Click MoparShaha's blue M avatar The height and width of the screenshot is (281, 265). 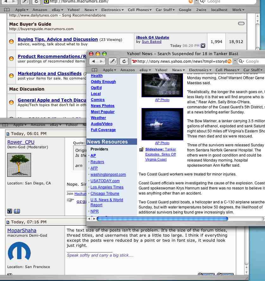tap(19, 251)
